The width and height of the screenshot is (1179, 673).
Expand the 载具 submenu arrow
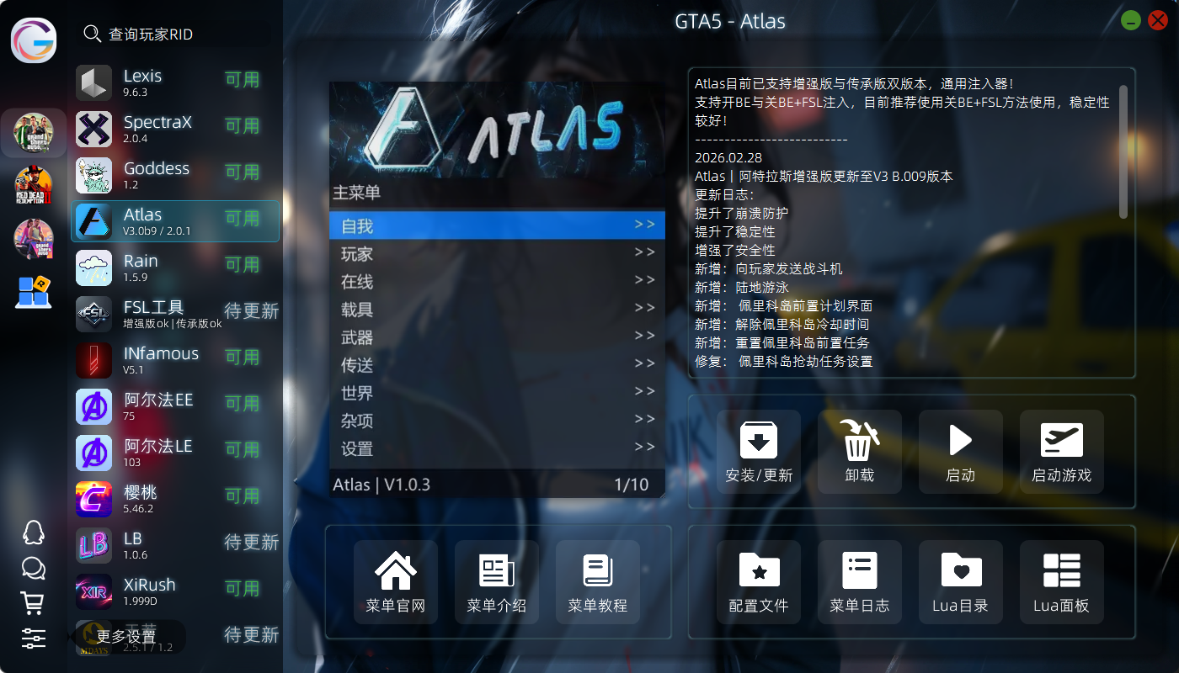coord(644,309)
